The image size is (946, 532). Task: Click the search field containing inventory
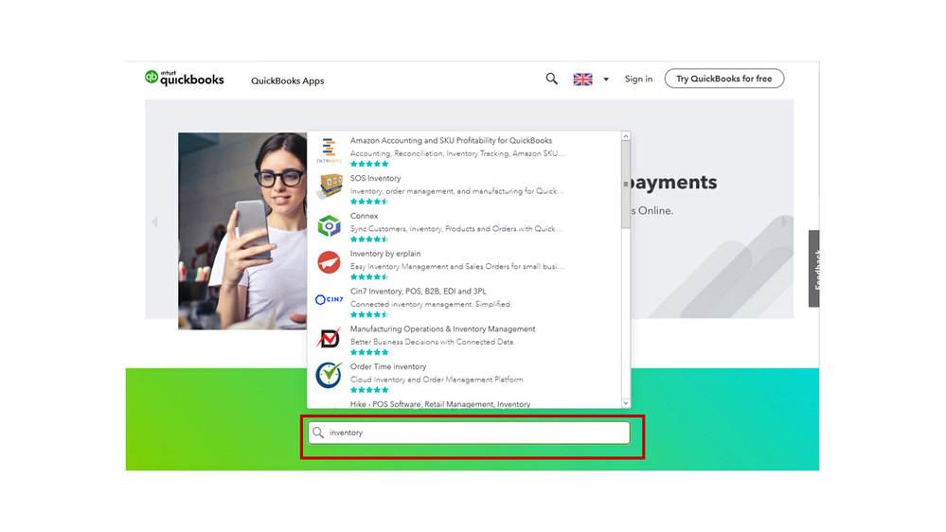(x=469, y=434)
